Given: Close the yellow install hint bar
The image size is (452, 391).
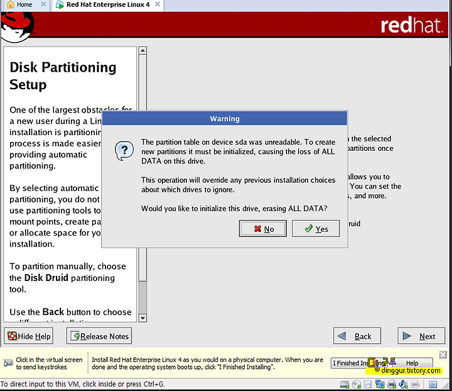Looking at the screenshot, I should pos(443,355).
